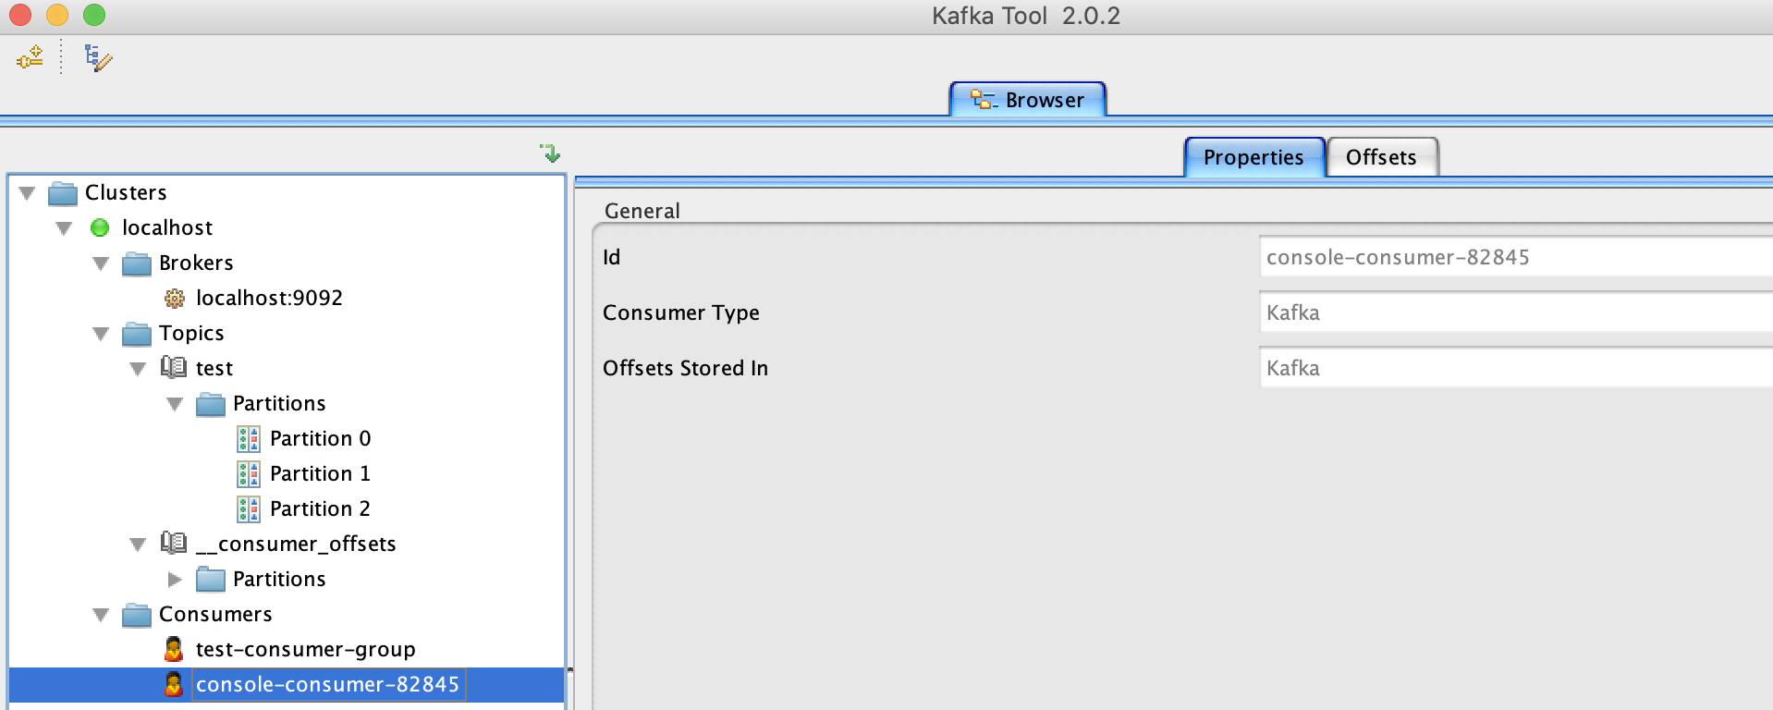Click the Partitions folder icon under __consumer_offsets
The image size is (1773, 710).
(211, 580)
